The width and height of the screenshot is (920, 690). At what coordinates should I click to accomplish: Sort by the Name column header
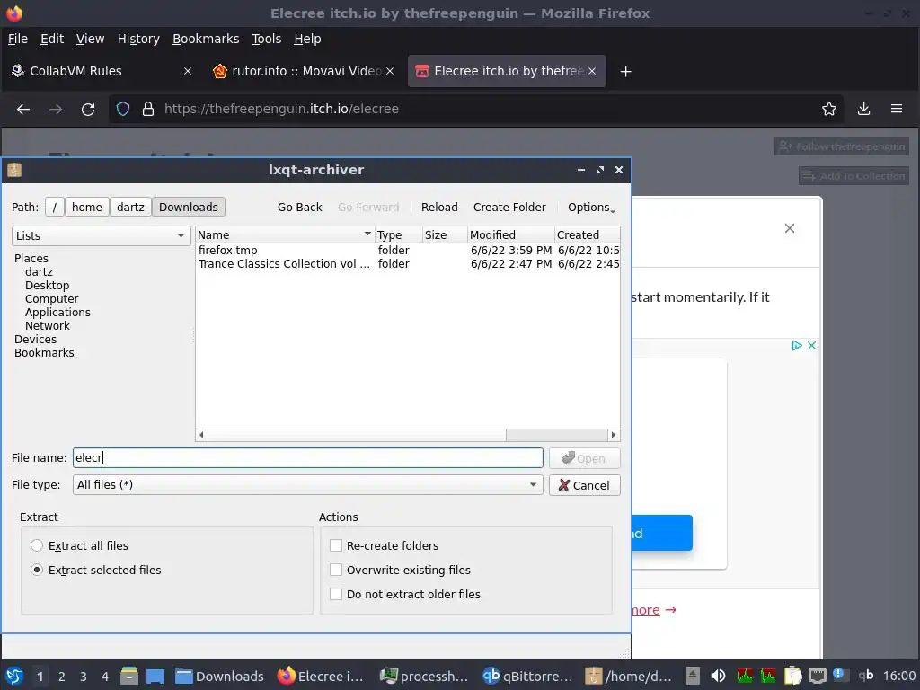[x=285, y=234]
